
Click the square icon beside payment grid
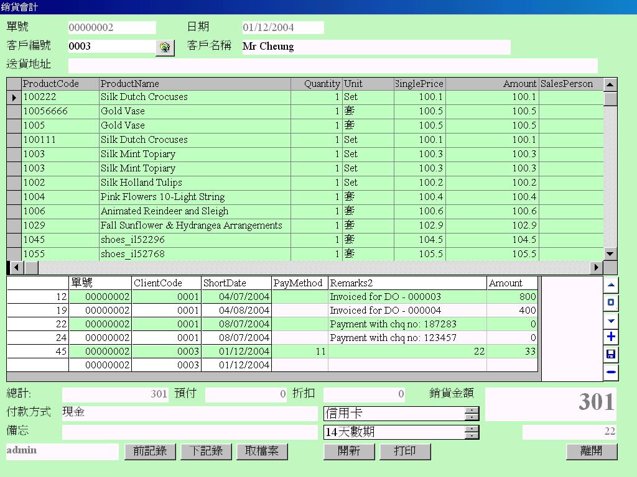point(611,302)
